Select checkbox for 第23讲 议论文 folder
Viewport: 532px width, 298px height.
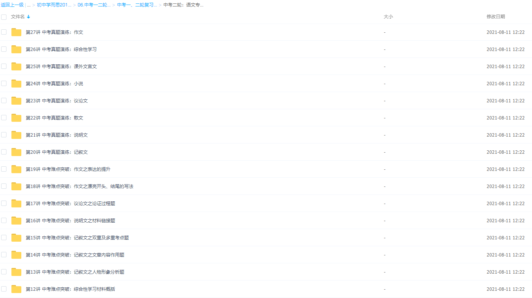coord(4,100)
